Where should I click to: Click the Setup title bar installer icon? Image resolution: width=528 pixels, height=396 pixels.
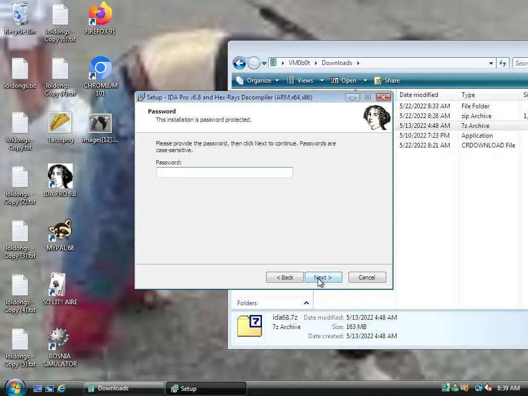click(x=141, y=97)
